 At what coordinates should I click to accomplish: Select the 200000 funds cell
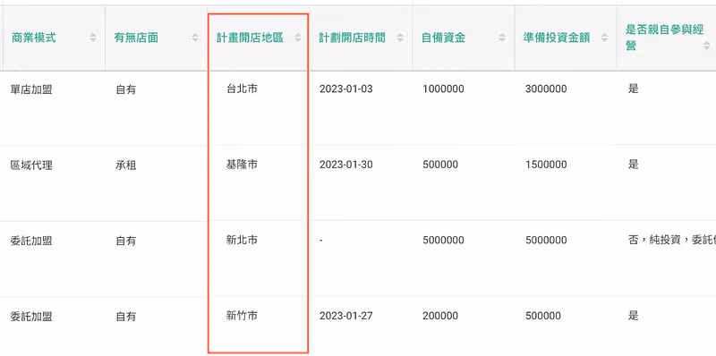(x=440, y=317)
